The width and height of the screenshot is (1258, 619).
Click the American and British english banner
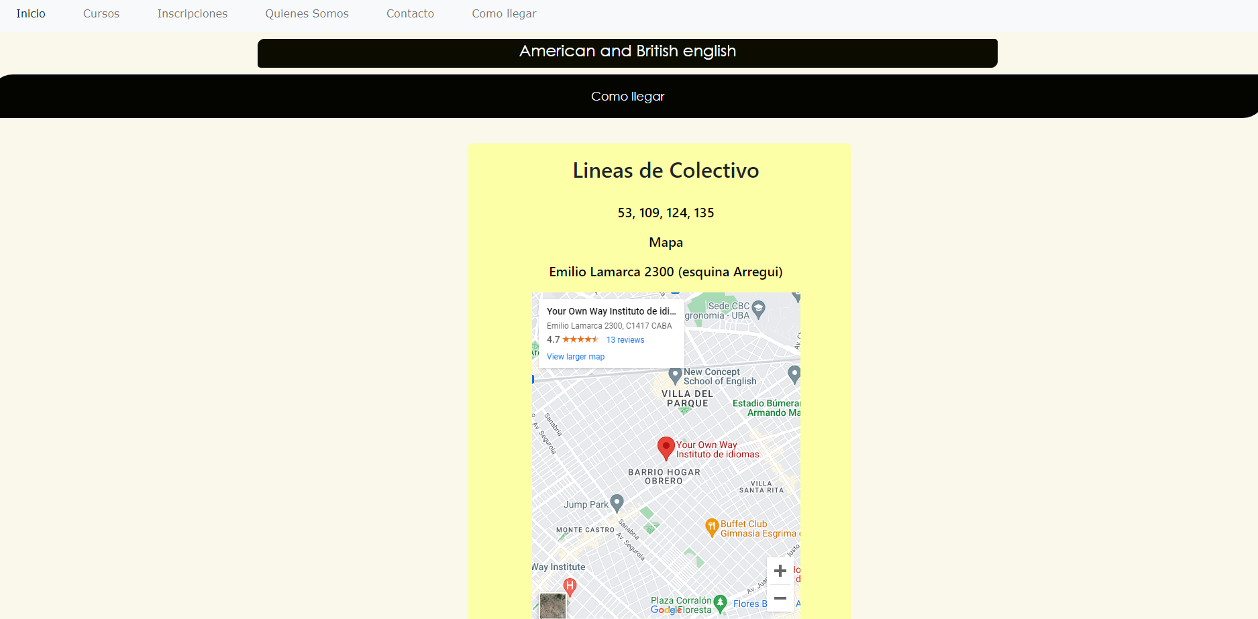point(627,53)
